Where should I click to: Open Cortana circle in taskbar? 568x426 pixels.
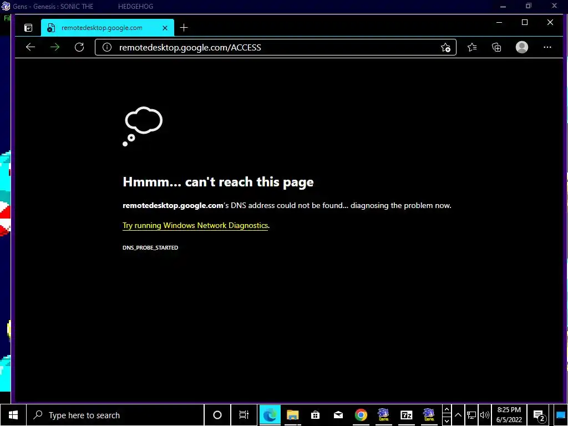[217, 415]
